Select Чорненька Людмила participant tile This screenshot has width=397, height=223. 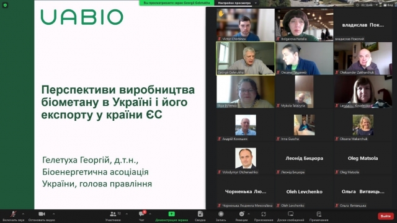click(x=246, y=192)
